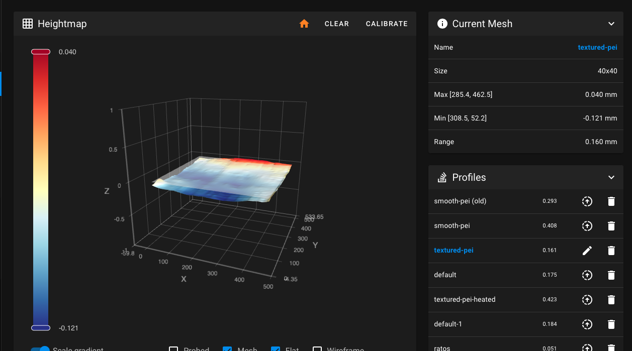
Task: Grab the lower -0.121 scale handle
Action: coord(41,328)
